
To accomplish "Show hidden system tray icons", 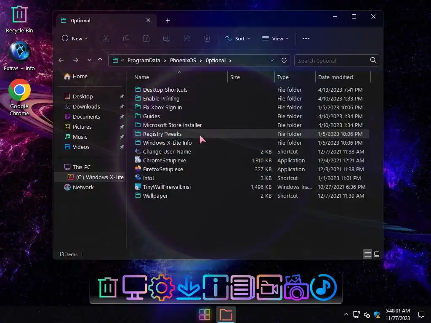I will (x=346, y=315).
